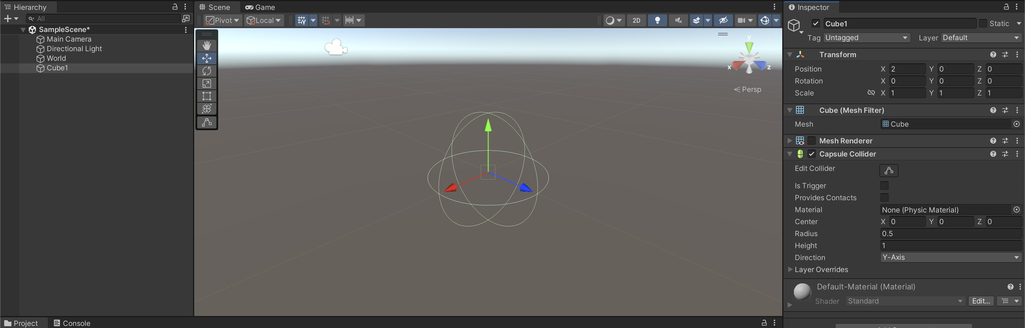
Task: Open Physic Material object picker circle
Action: [1016, 210]
